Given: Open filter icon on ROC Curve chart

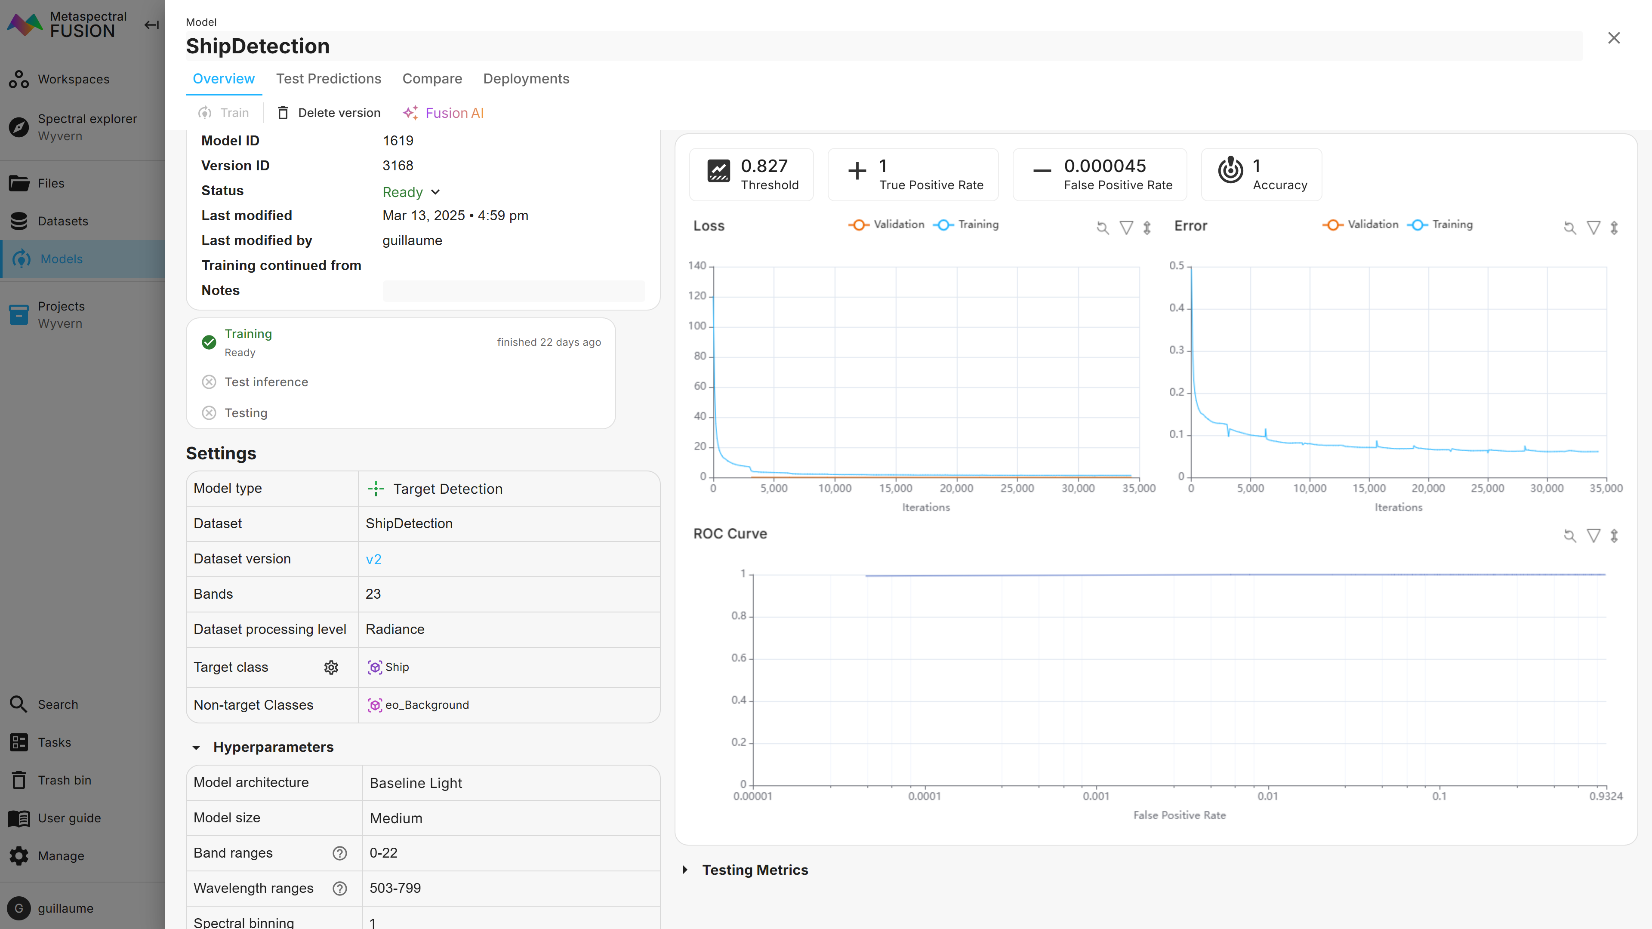Looking at the screenshot, I should pos(1593,535).
